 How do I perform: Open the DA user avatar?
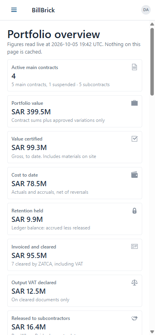point(146,10)
